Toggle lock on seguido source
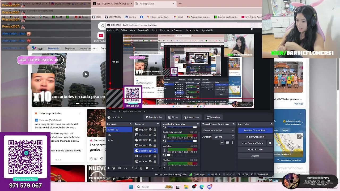The height and width of the screenshot is (191, 340). [155, 129]
